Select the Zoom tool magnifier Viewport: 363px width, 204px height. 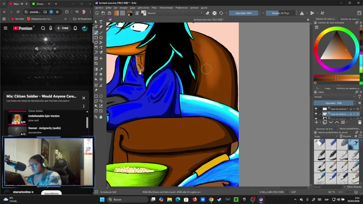96,117
